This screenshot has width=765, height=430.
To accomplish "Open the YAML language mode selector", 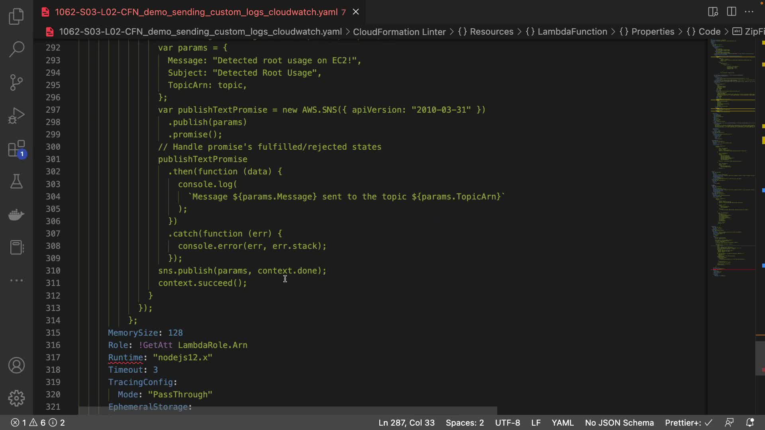I will 562,423.
